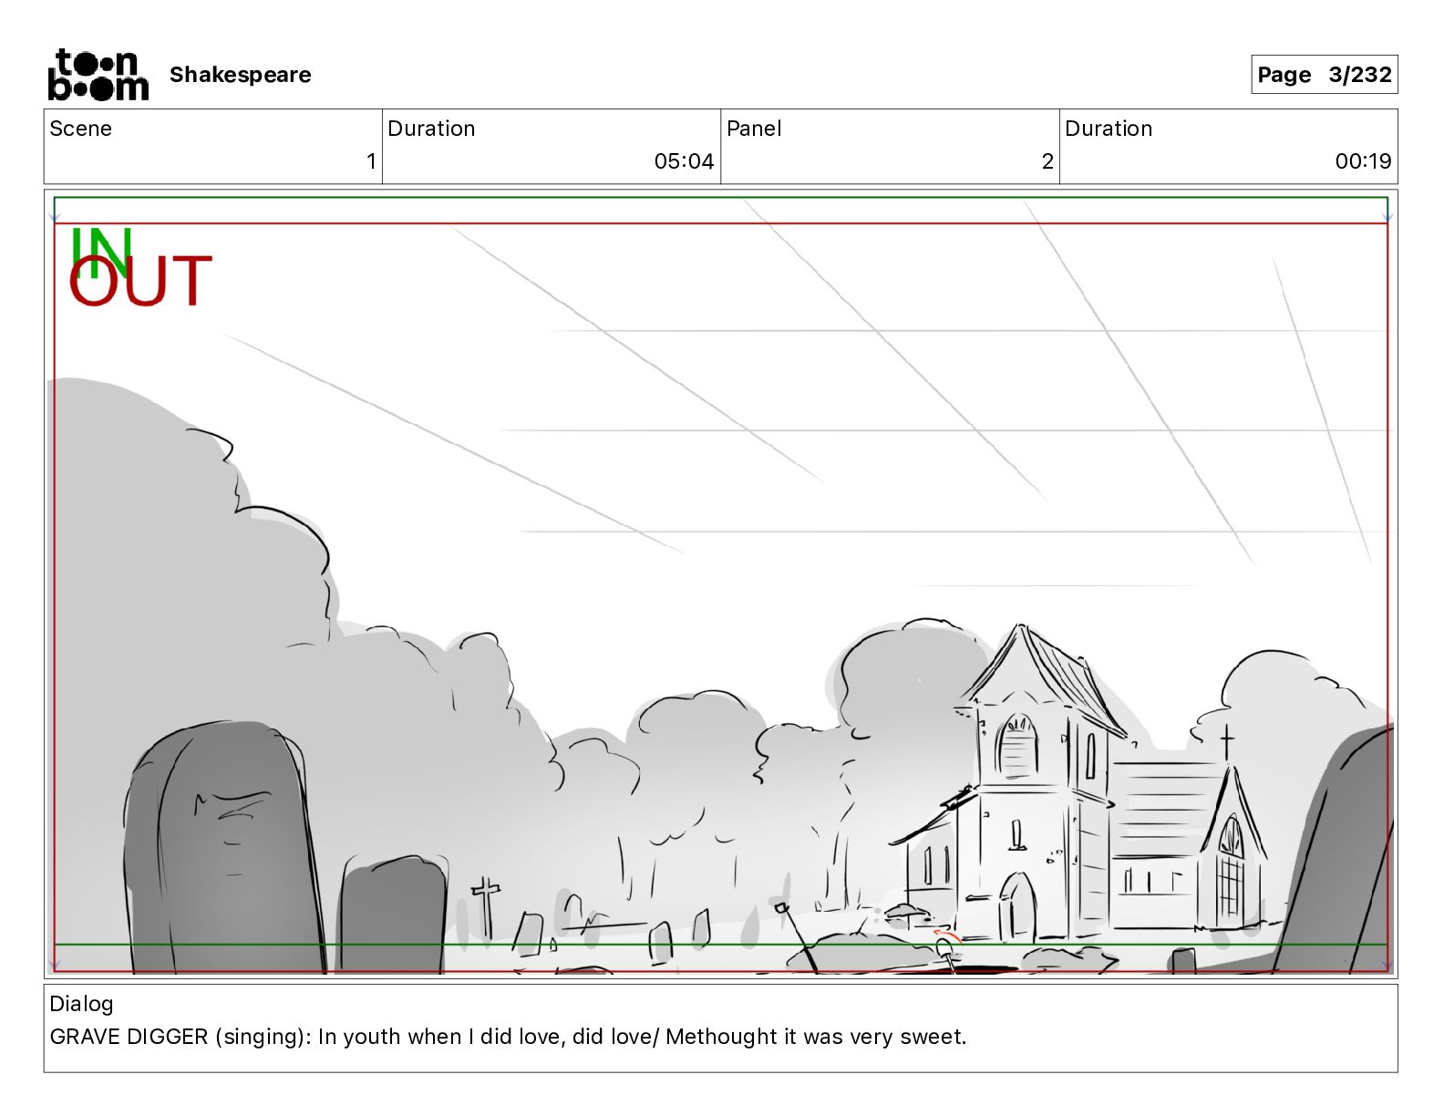Viewport: 1444px width, 1116px height.
Task: Click the panel duration value 00:19
Action: point(1363,161)
